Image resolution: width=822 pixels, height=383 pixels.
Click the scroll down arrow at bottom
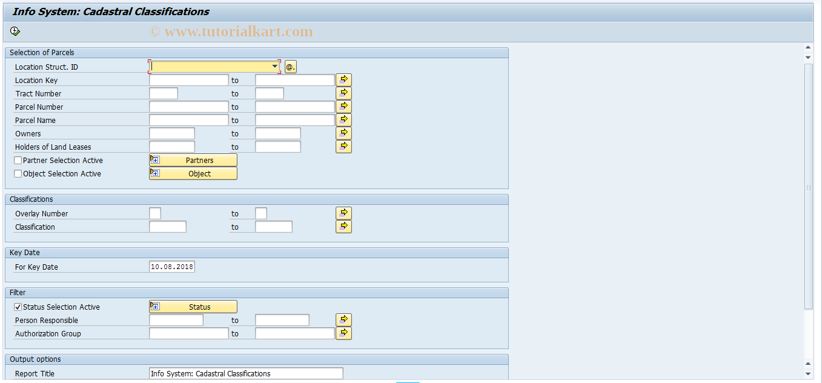pos(808,374)
